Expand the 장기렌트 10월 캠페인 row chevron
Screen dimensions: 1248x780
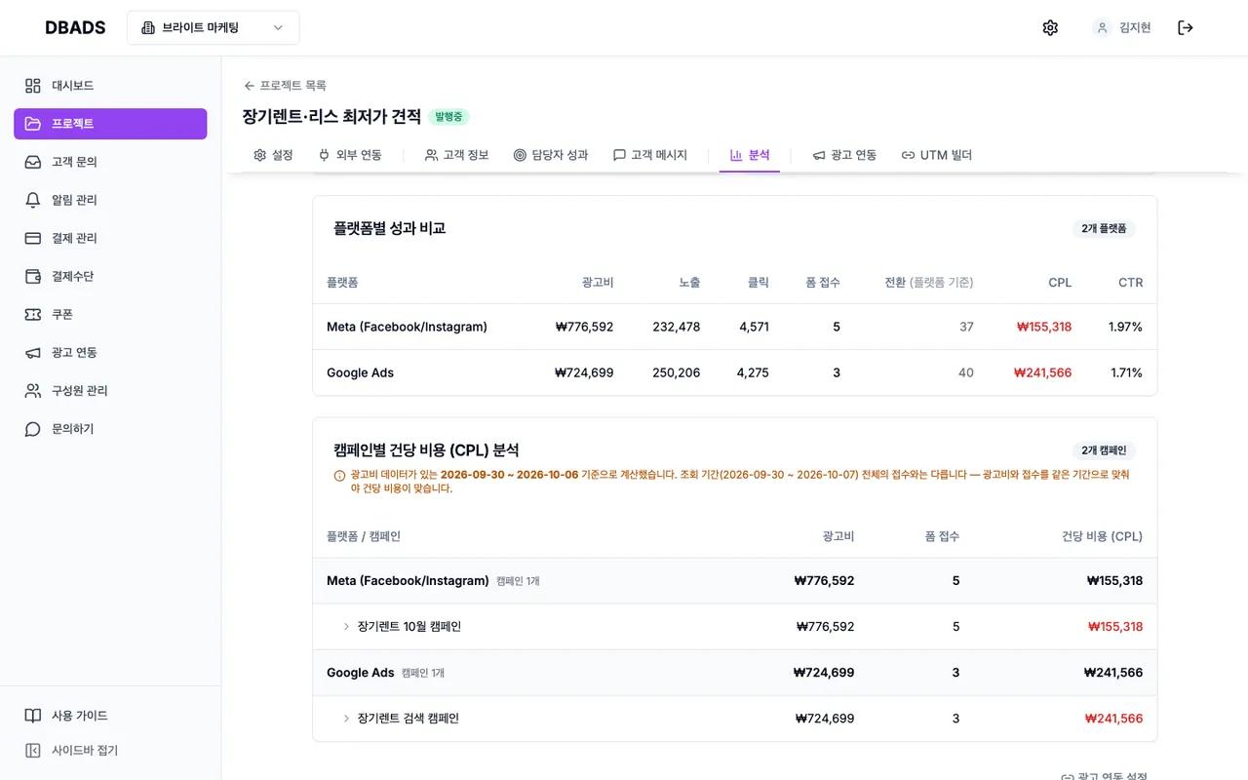click(346, 627)
